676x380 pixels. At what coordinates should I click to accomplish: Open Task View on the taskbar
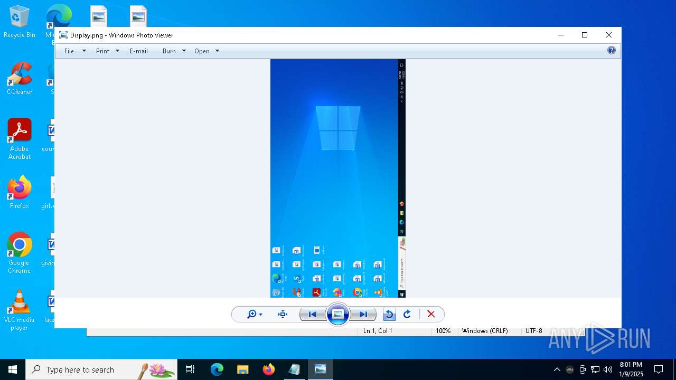(x=190, y=369)
